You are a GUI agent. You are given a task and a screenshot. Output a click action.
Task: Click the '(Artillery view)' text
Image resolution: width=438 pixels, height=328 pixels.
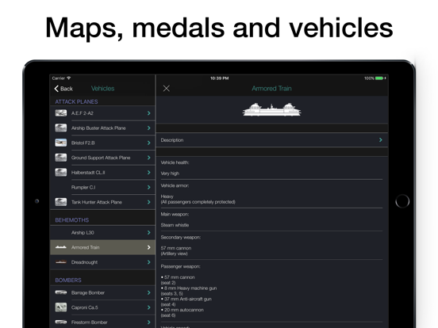click(175, 254)
